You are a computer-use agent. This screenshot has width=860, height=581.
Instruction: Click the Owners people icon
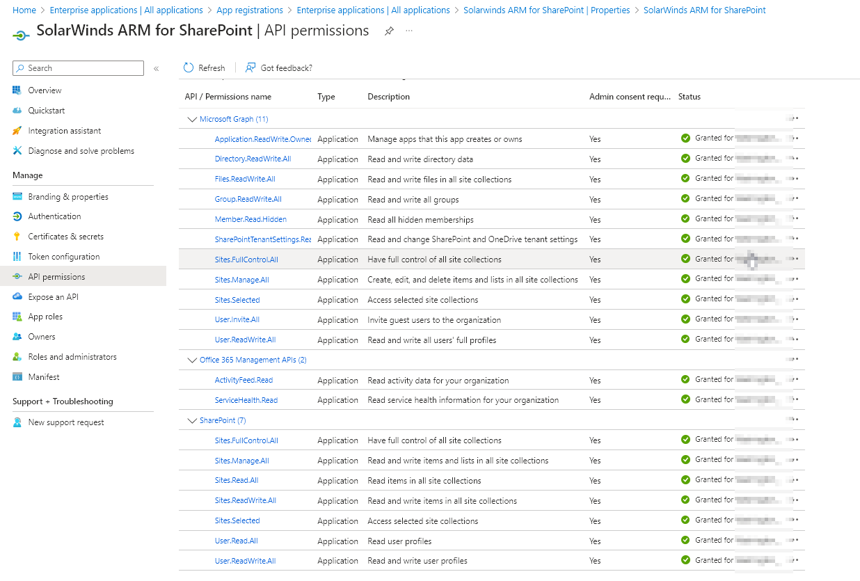click(x=17, y=337)
